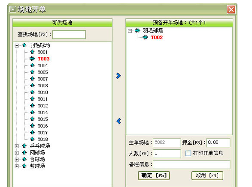Click the up-arrow icon next to Y010

[x=32, y=92]
